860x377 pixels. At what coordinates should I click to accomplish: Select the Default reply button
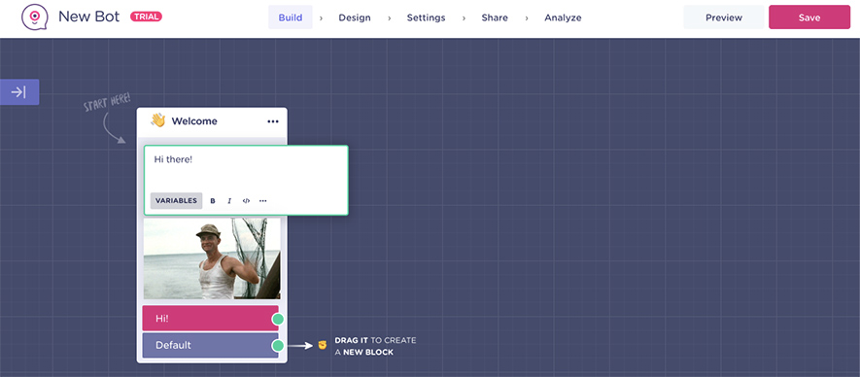(210, 345)
